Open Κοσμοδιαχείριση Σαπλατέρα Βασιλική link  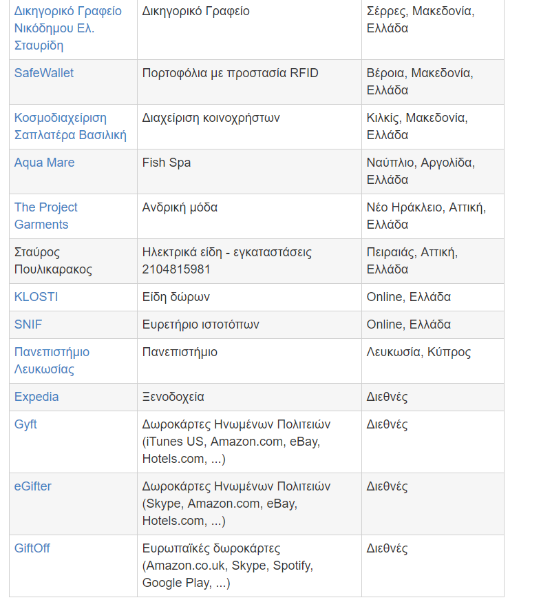[x=70, y=126]
